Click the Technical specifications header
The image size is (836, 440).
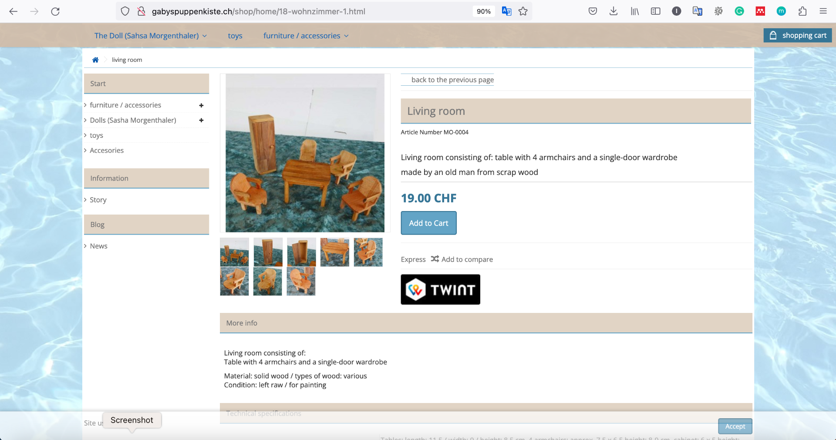pos(486,413)
